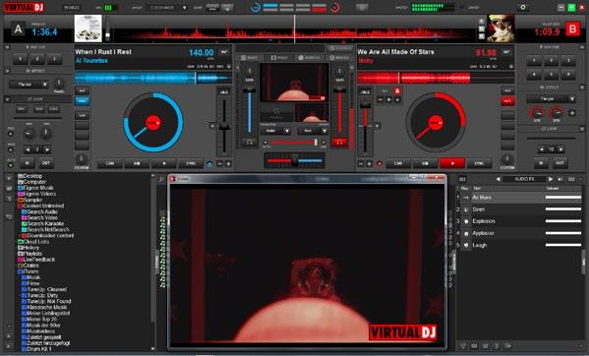Select Klassische Musik playlist

coord(44,307)
